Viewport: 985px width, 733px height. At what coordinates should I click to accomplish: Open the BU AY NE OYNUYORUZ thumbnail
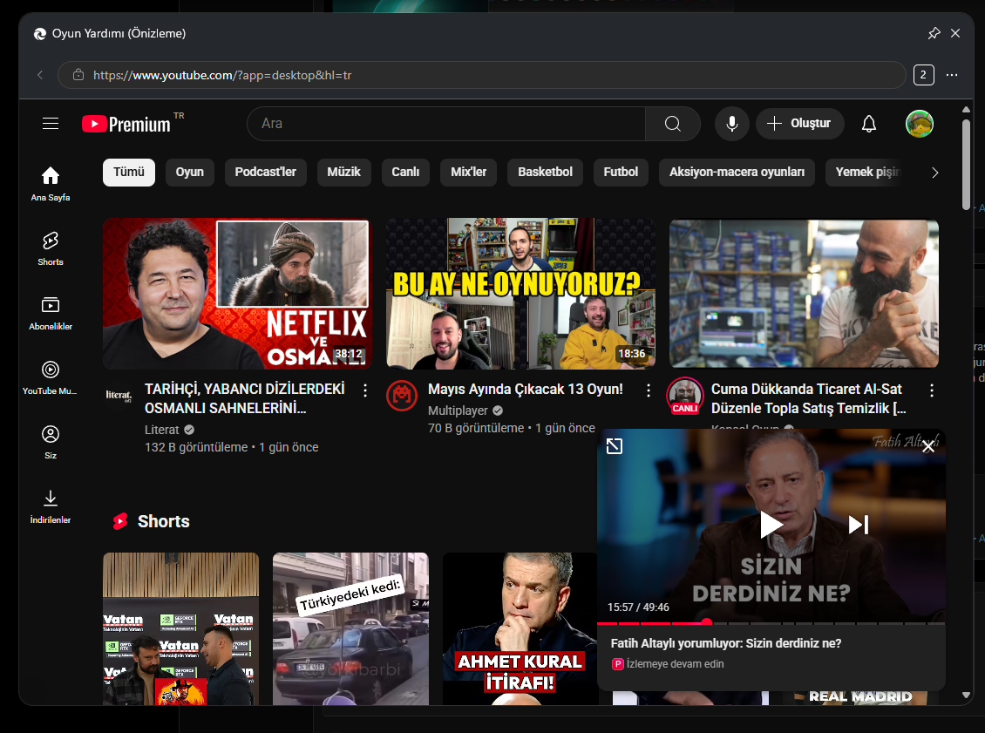(520, 294)
